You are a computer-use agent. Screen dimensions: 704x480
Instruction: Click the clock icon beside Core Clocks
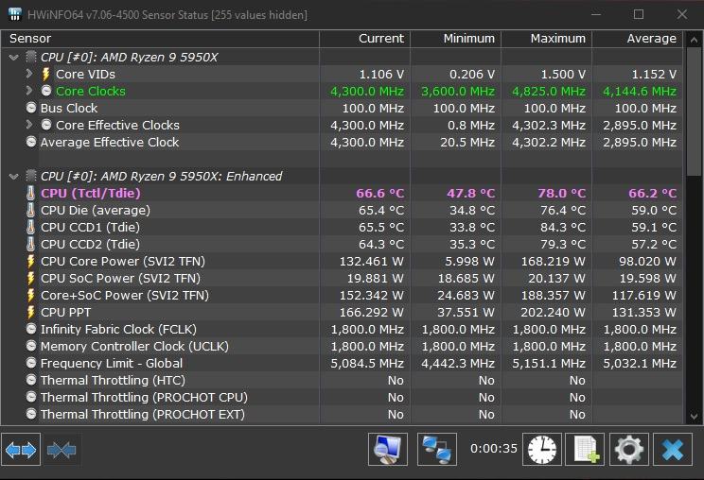[45, 91]
